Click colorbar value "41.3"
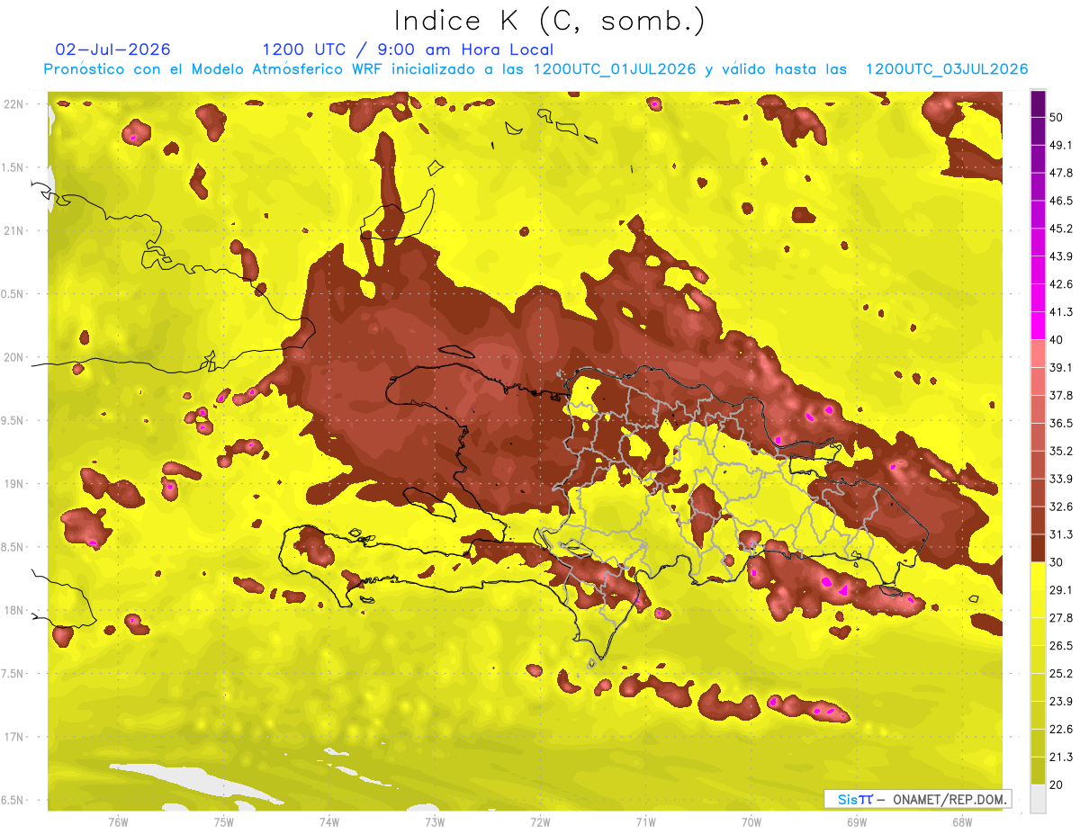 (1060, 312)
